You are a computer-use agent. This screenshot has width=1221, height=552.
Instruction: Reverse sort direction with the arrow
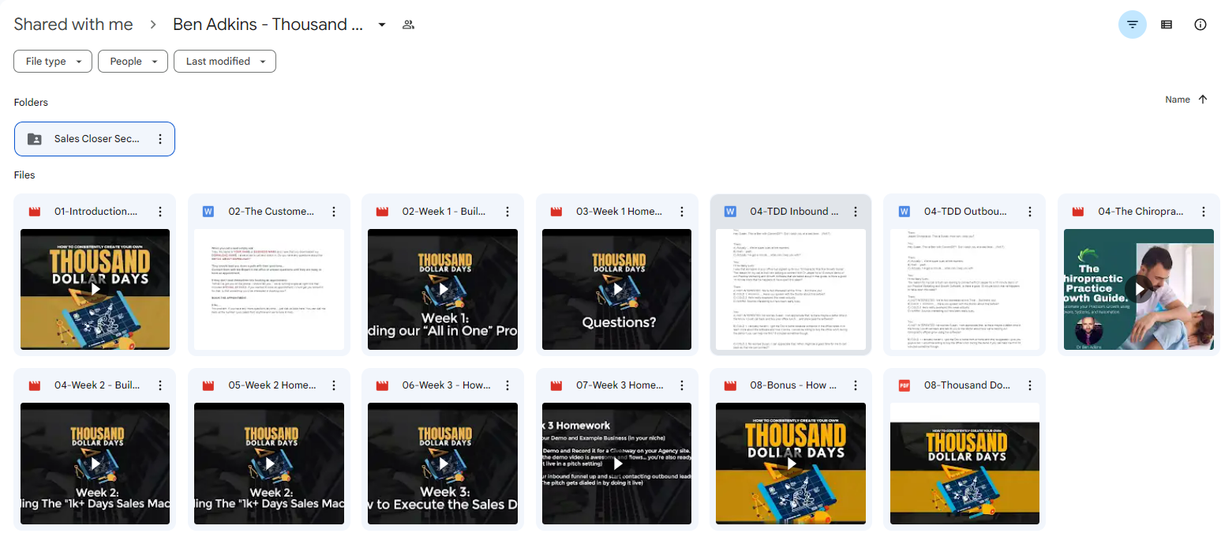tap(1203, 100)
